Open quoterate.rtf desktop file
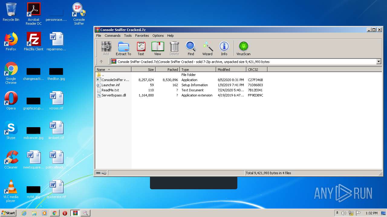The width and height of the screenshot is (387, 217). (x=56, y=189)
